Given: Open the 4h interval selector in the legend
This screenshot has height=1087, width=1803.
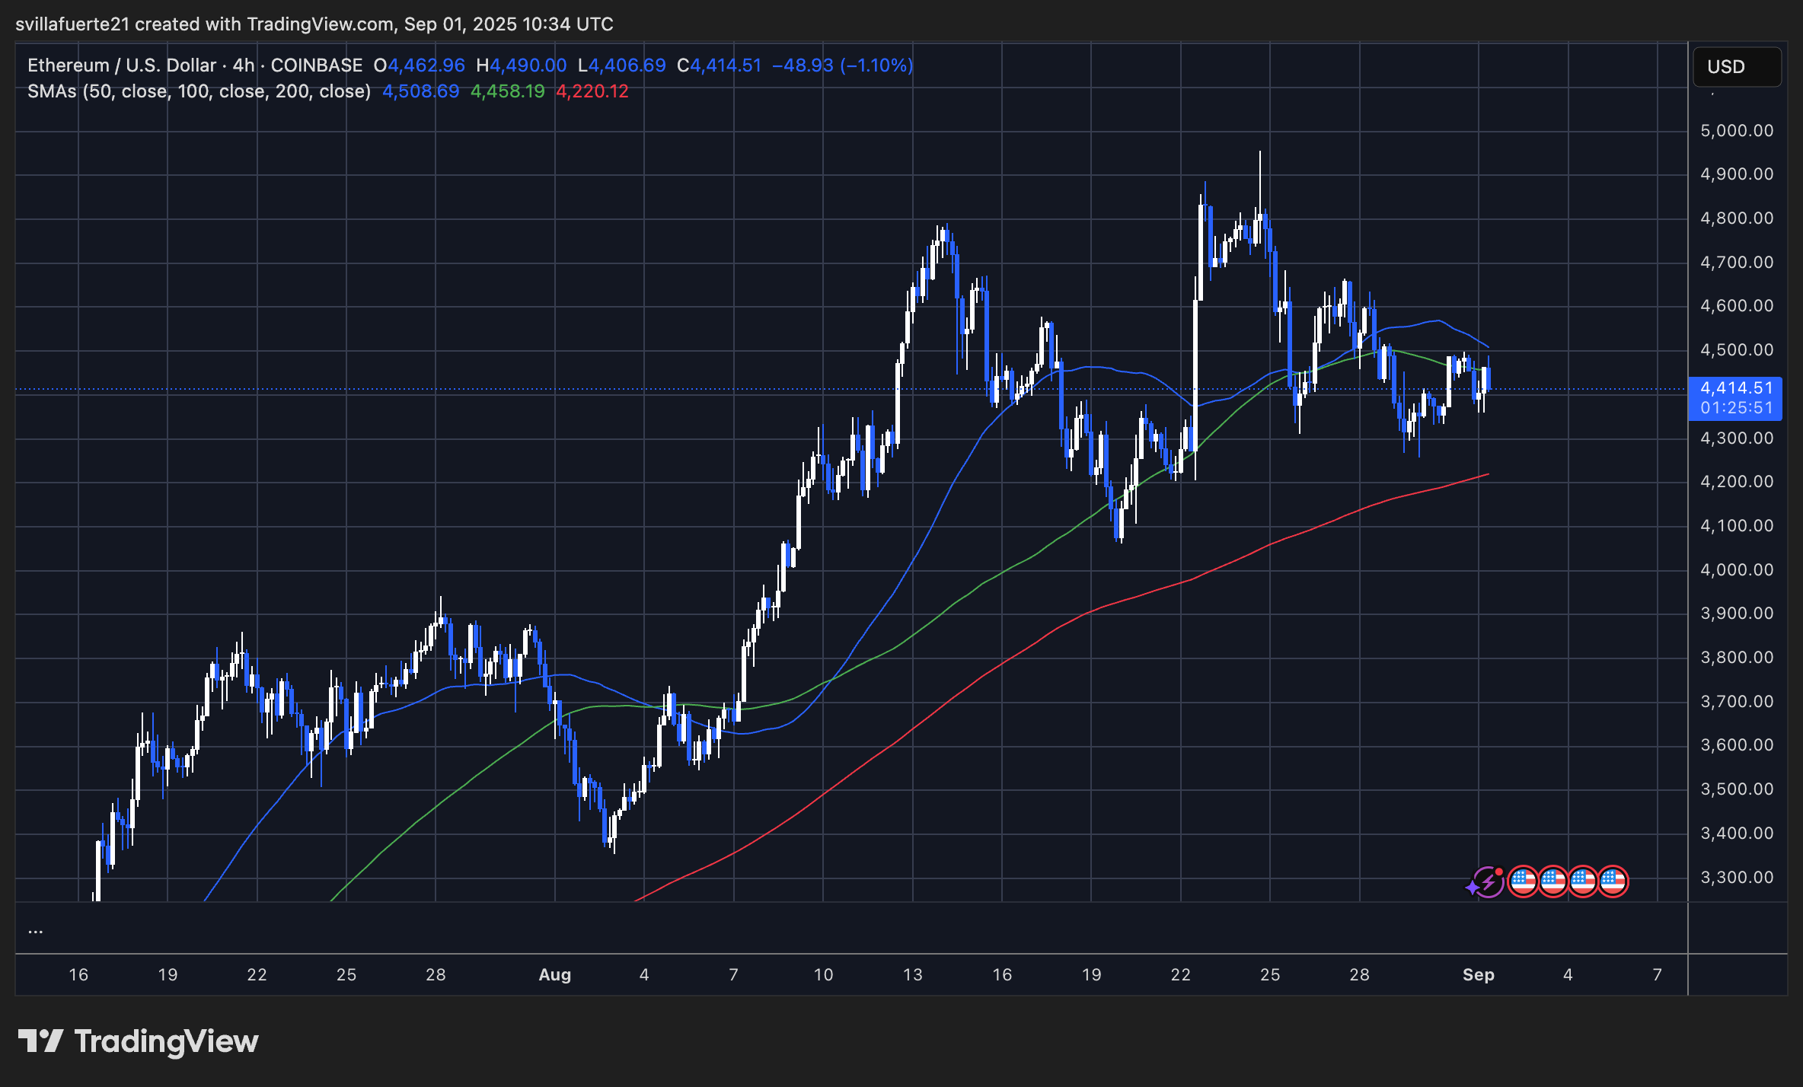Looking at the screenshot, I should coord(242,65).
